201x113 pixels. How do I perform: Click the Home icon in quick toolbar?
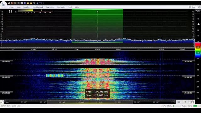click(x=9, y=3)
